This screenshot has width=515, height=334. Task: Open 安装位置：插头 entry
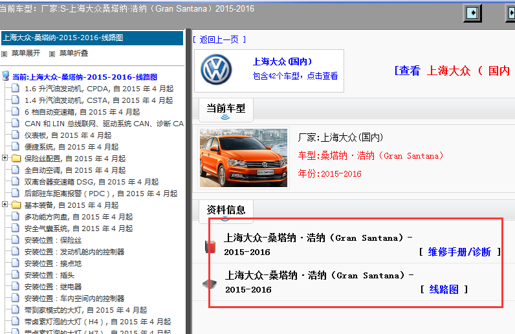49,276
